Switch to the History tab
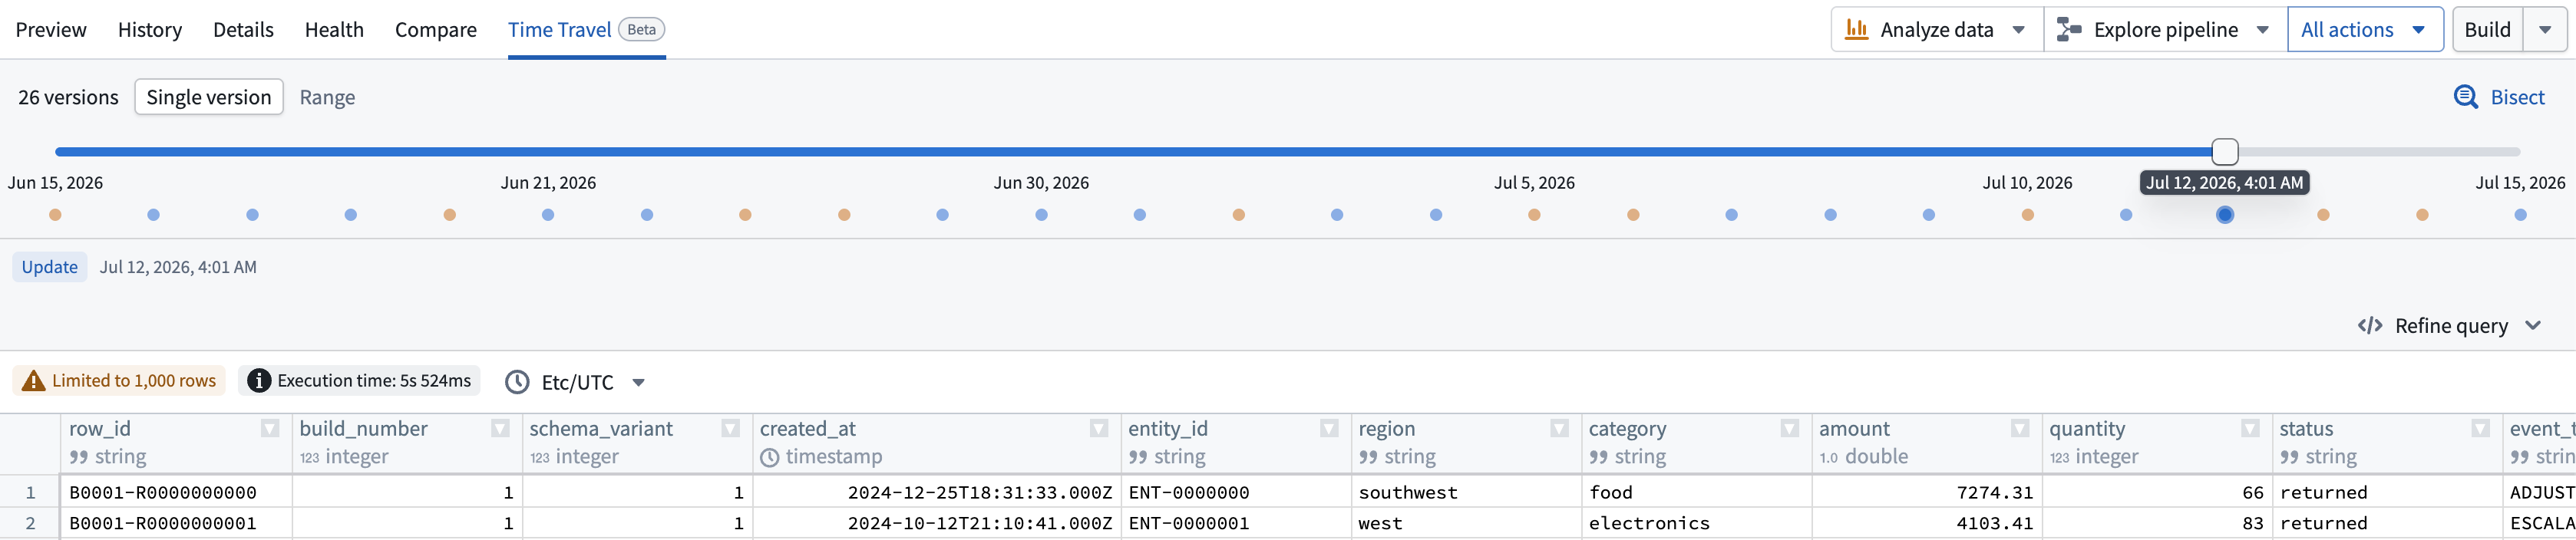This screenshot has width=2576, height=540. pos(150,30)
